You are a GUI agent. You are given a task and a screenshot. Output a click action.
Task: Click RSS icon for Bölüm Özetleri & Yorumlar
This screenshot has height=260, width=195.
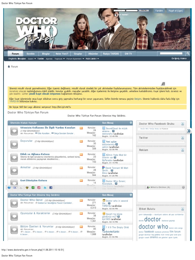(81, 227)
